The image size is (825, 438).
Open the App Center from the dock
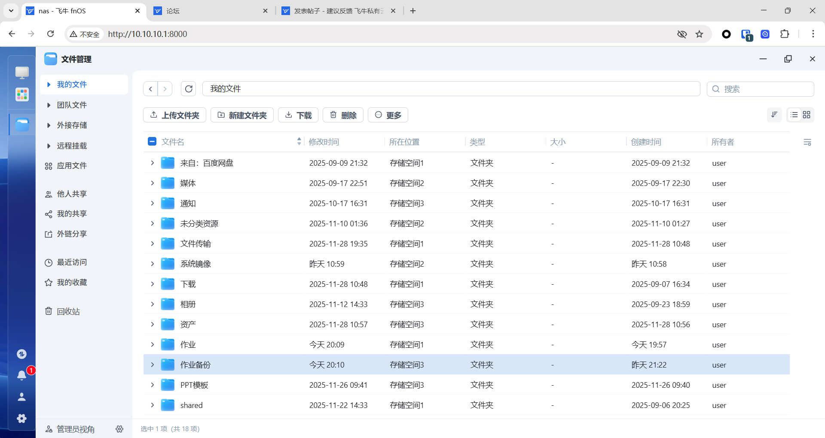tap(22, 94)
